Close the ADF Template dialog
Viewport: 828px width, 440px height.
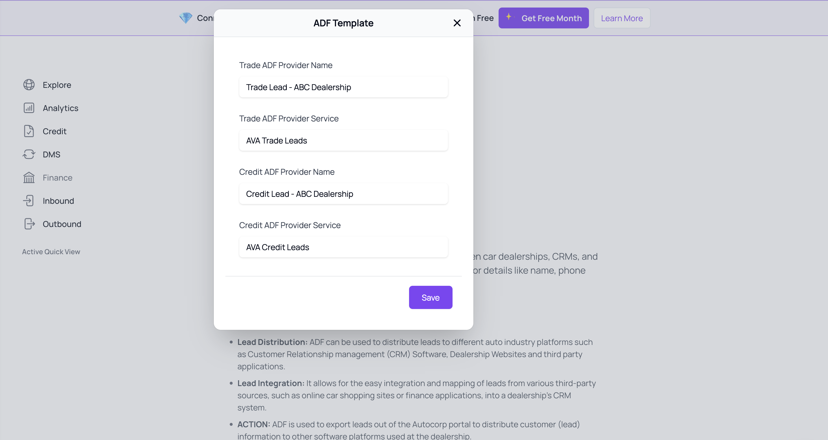click(x=457, y=23)
